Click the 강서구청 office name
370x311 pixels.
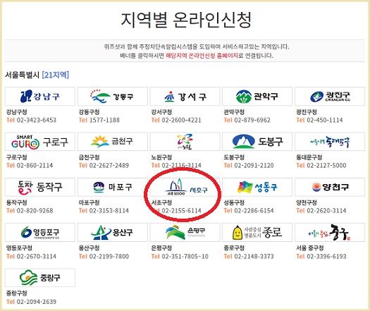click(x=161, y=112)
